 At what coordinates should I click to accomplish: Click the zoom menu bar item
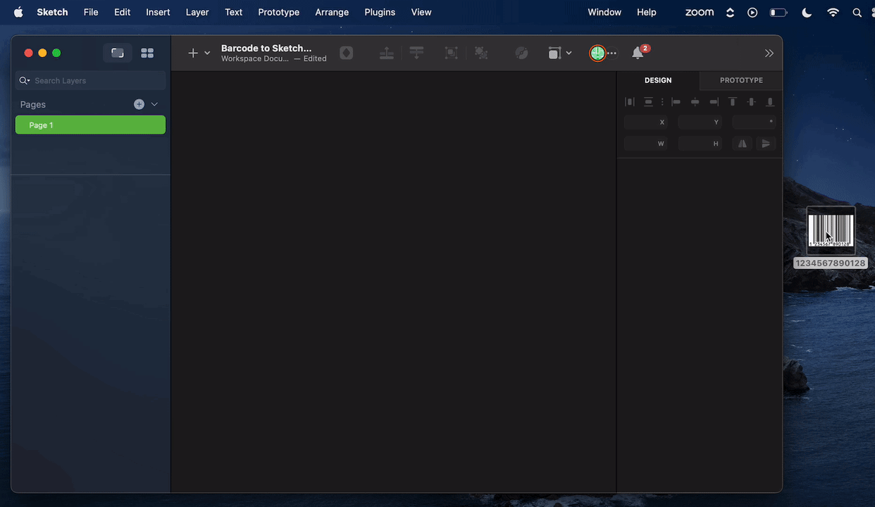click(x=700, y=12)
